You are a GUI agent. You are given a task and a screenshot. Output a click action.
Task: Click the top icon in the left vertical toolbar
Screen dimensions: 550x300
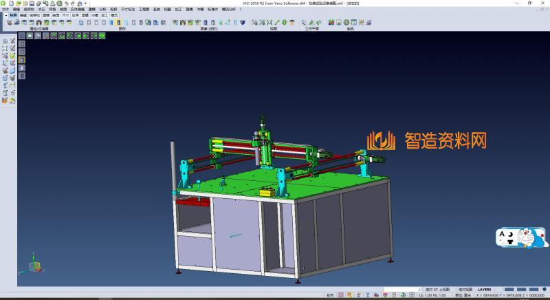(x=5, y=41)
